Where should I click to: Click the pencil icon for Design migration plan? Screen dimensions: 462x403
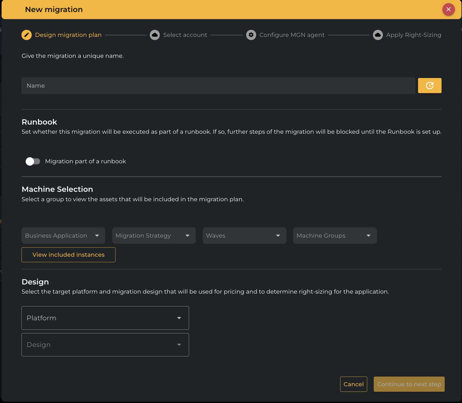26,35
